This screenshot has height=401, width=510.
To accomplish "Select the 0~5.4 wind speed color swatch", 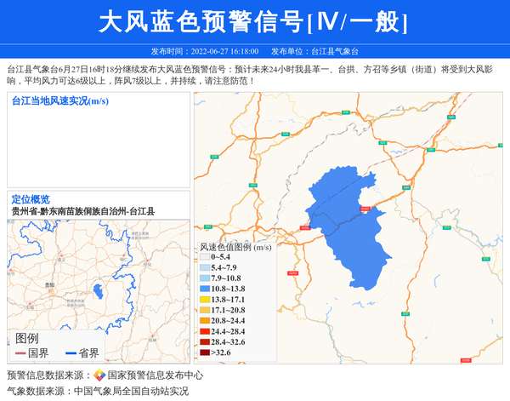I will [205, 257].
